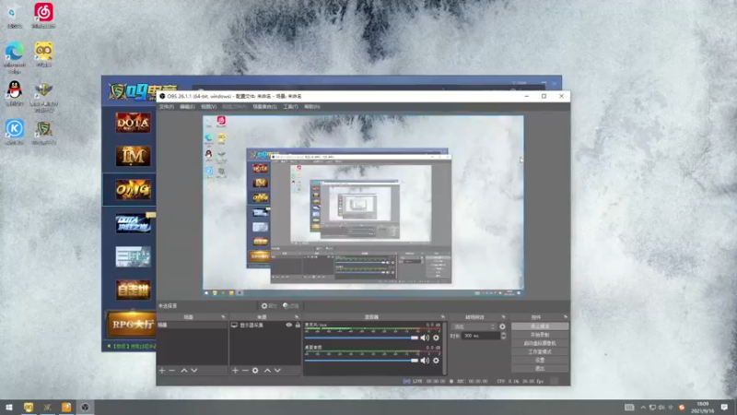Move scene down with the down arrow in Scenes dock
The height and width of the screenshot is (415, 737).
click(x=194, y=371)
